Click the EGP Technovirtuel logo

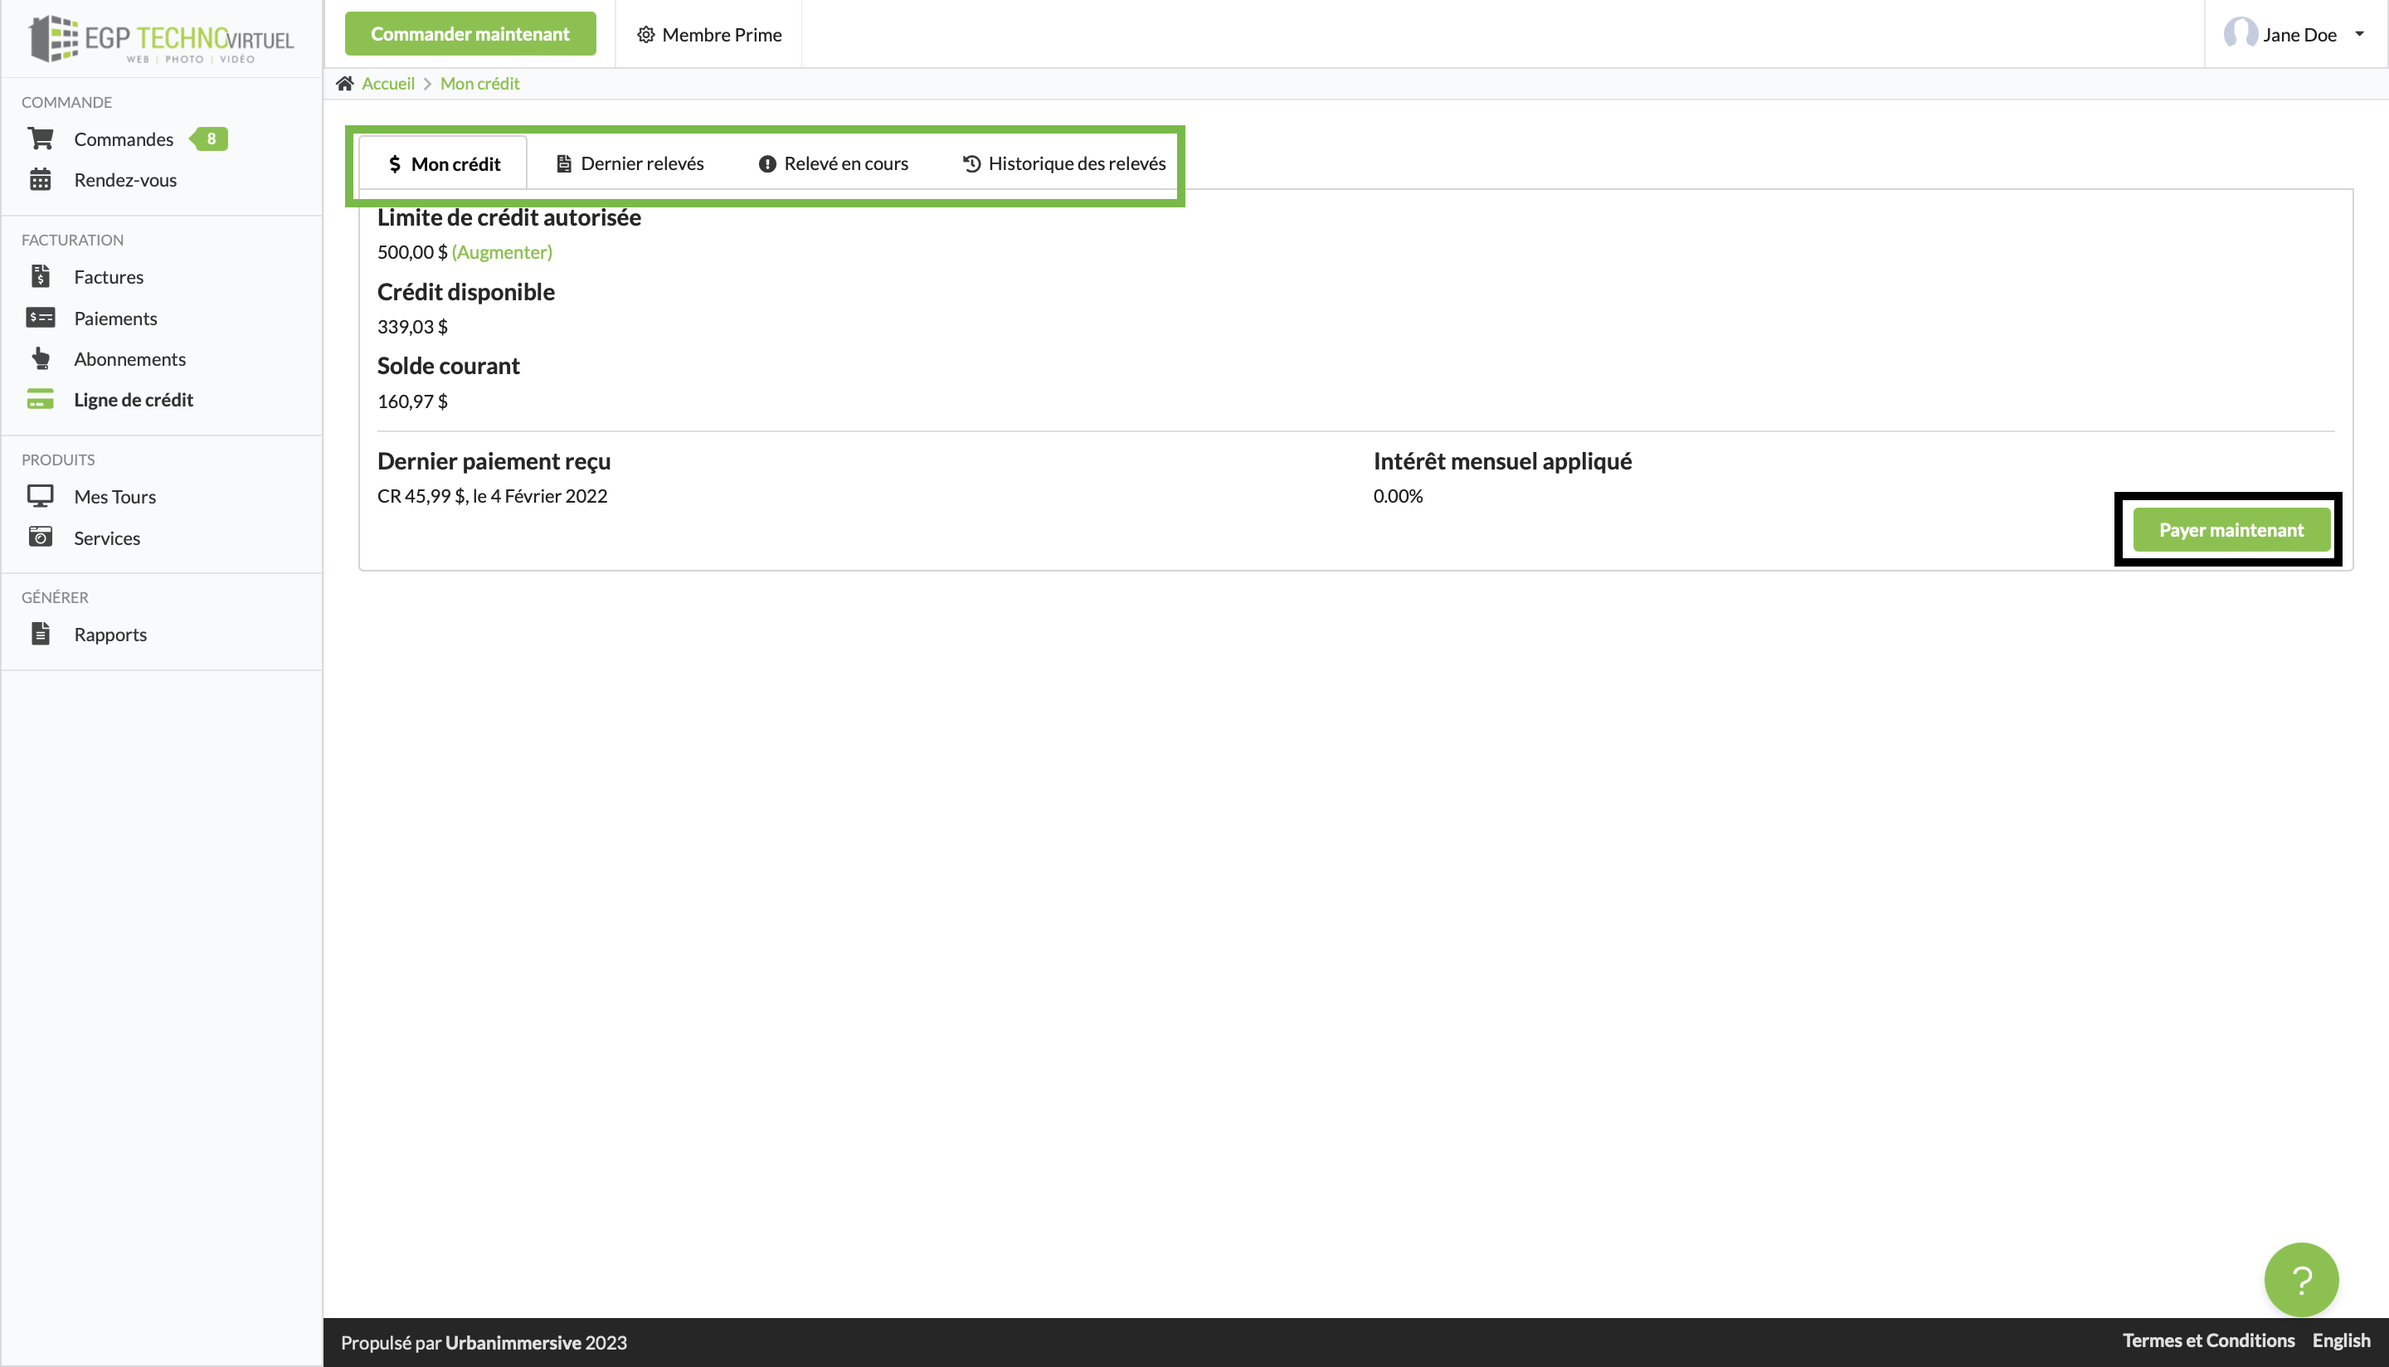162,38
